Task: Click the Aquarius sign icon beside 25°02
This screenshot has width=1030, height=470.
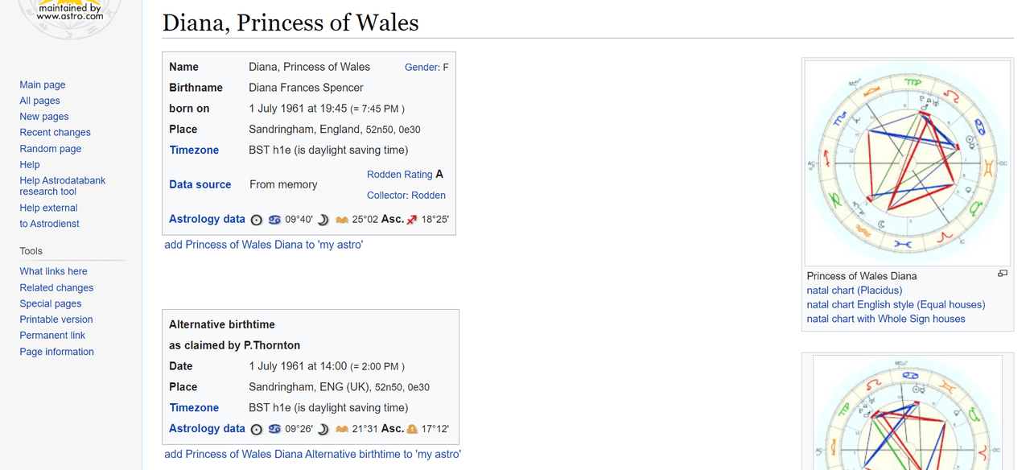Action: [x=342, y=219]
